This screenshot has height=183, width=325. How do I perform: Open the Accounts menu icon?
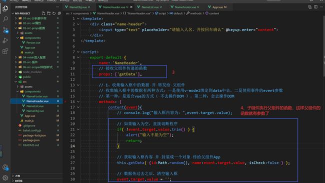tap(5, 167)
